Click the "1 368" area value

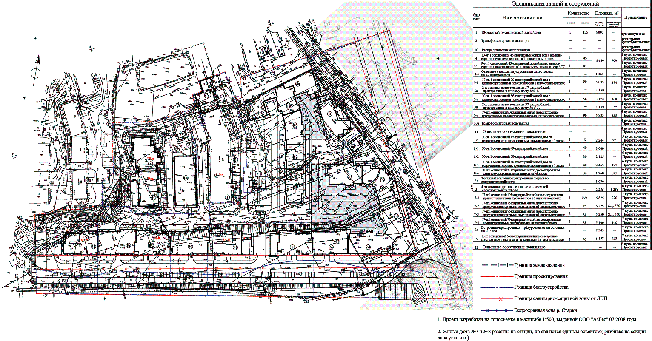(x=599, y=74)
